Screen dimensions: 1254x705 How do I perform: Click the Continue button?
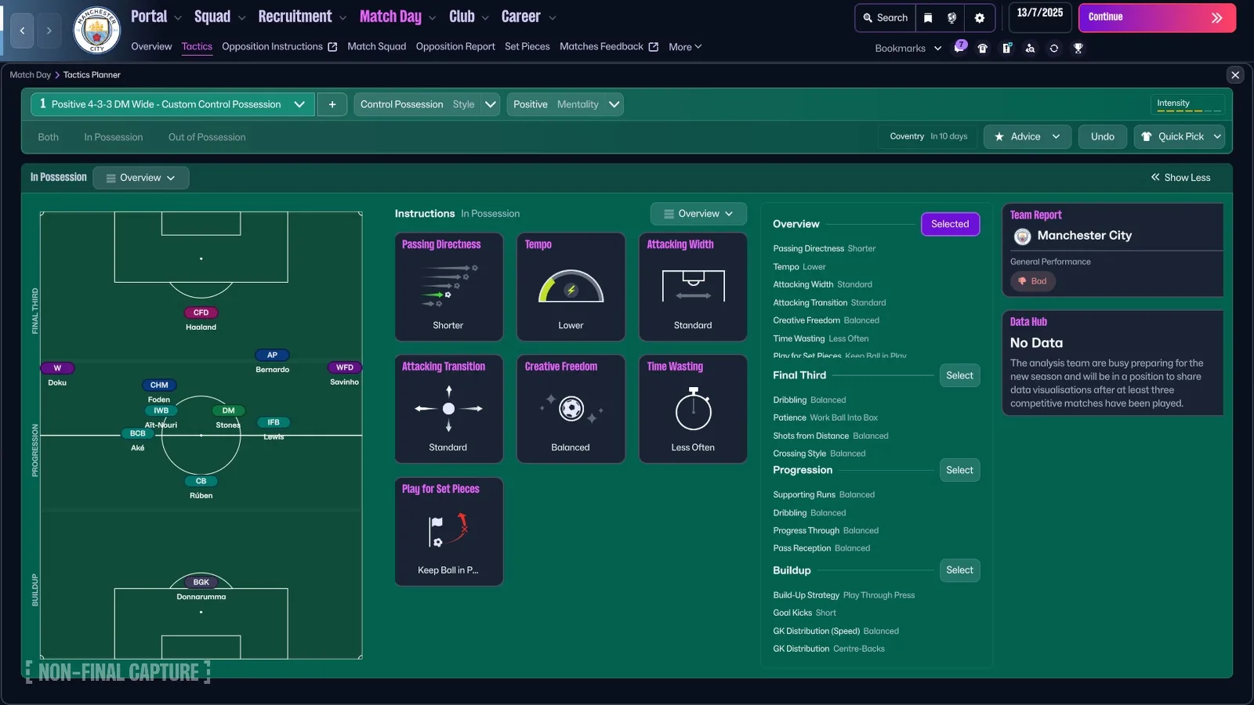tap(1157, 17)
